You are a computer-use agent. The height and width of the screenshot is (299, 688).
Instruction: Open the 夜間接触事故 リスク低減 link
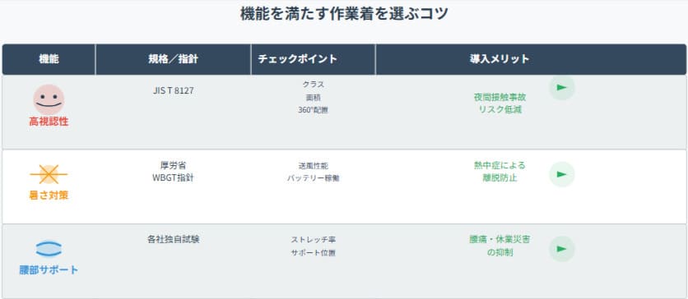tap(500, 103)
